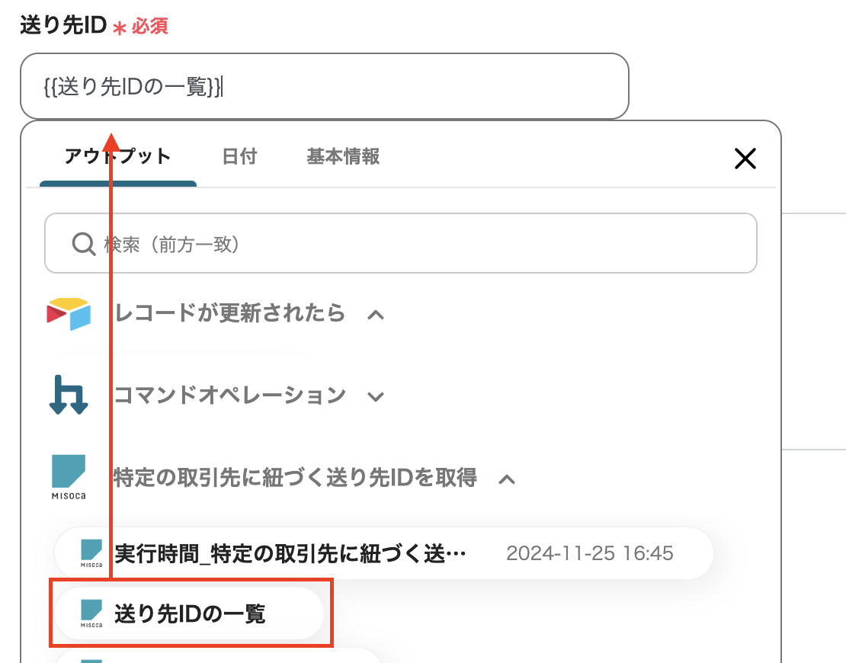Screen dimensions: 846x663
Task: Collapse the レコードが更新されたら section chevron
Action: [376, 315]
